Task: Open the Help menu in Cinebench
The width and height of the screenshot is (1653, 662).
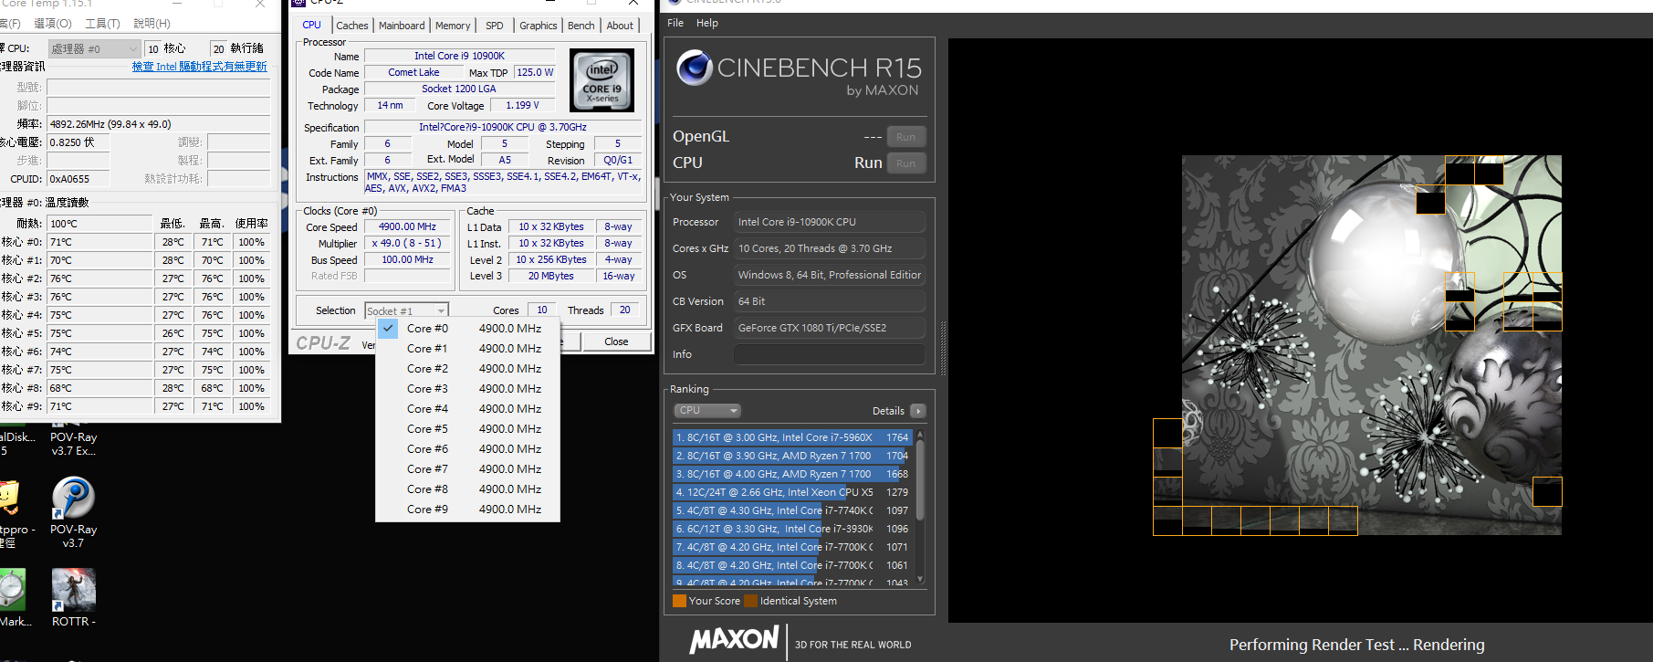Action: pos(707,23)
